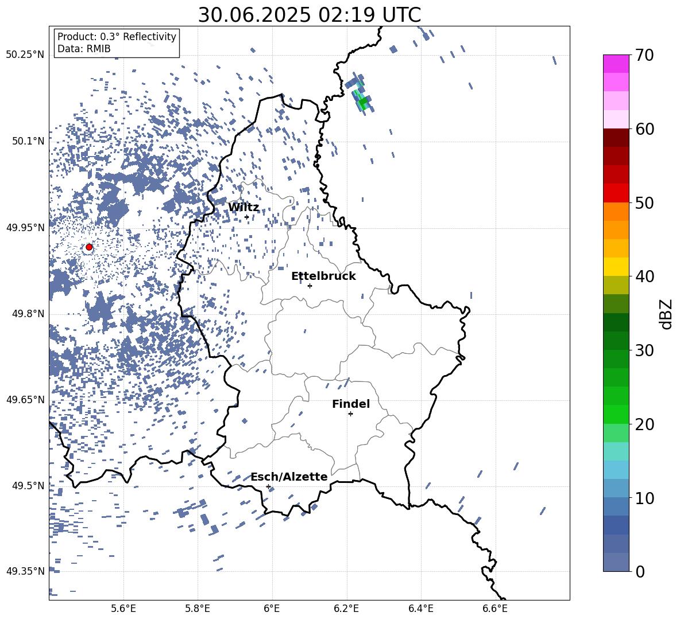Click the bright green 20 dBZ colorbar segment
680x620 pixels.
tap(616, 414)
